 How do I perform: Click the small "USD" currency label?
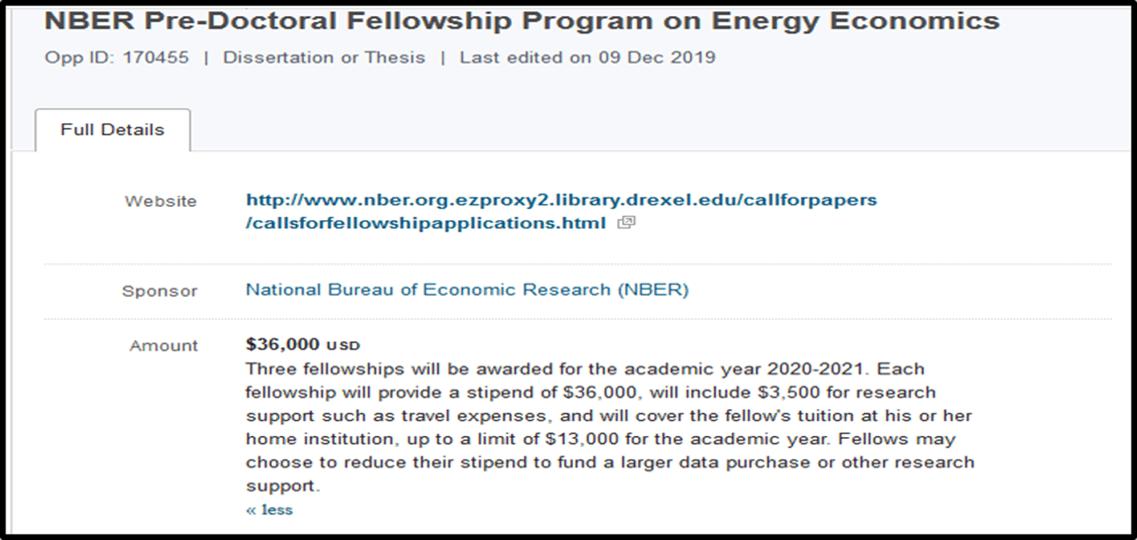tap(344, 345)
